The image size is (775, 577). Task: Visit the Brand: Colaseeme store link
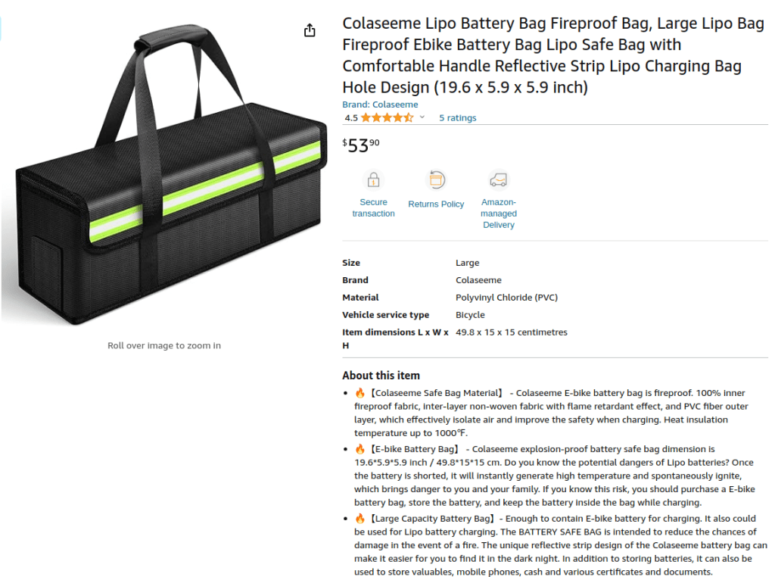point(380,104)
